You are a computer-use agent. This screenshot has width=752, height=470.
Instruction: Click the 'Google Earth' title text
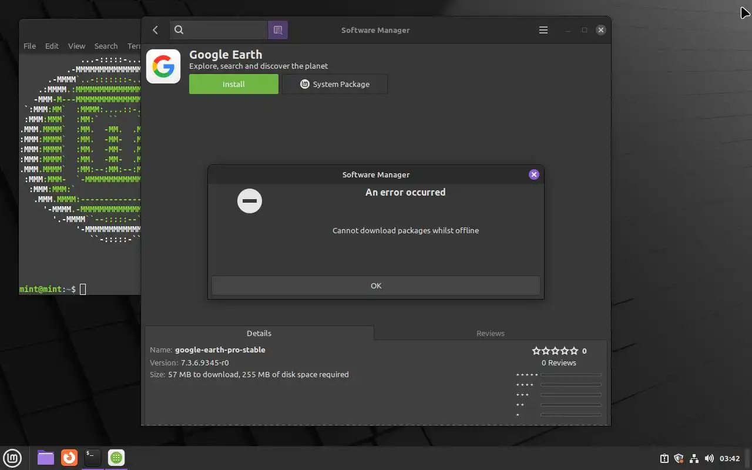226,55
